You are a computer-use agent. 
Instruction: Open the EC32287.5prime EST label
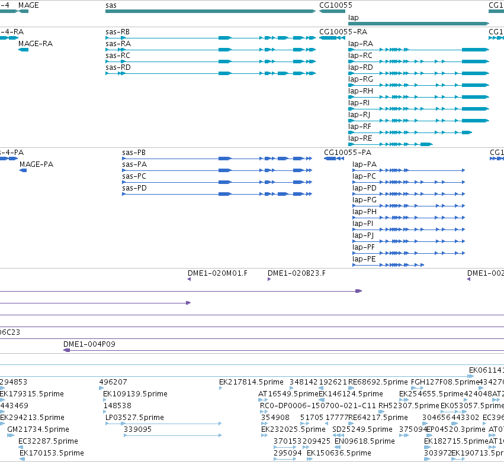tap(48, 441)
